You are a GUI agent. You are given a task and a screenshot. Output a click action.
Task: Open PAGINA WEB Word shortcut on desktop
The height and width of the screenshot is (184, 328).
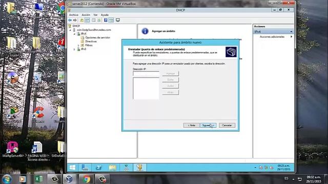tap(38, 151)
